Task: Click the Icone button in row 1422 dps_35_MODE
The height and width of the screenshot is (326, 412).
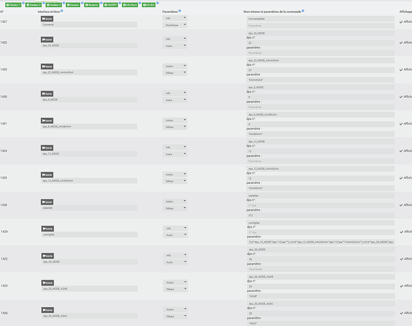Action: tap(48, 256)
